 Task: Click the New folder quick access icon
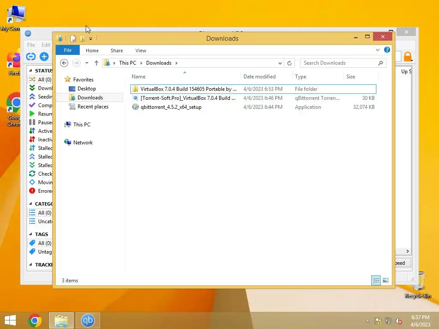tap(83, 39)
